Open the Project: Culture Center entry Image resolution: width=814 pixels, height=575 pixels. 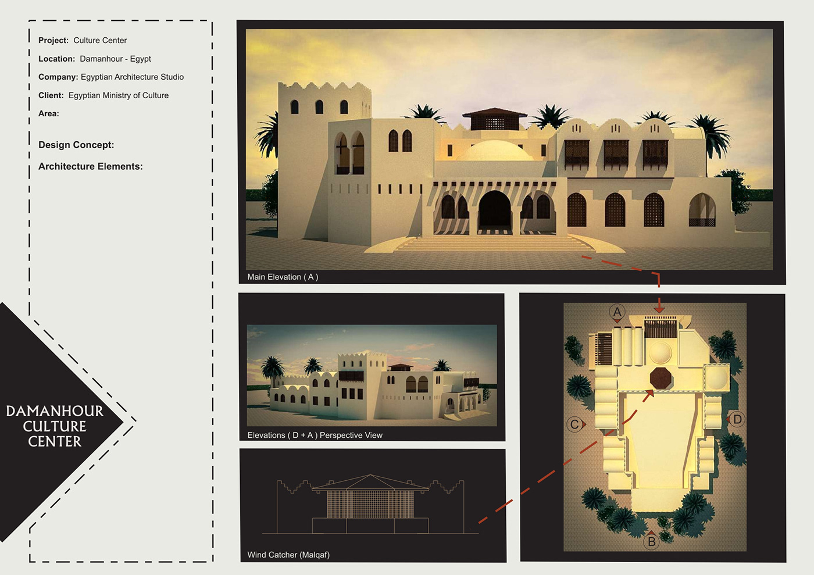click(x=82, y=40)
